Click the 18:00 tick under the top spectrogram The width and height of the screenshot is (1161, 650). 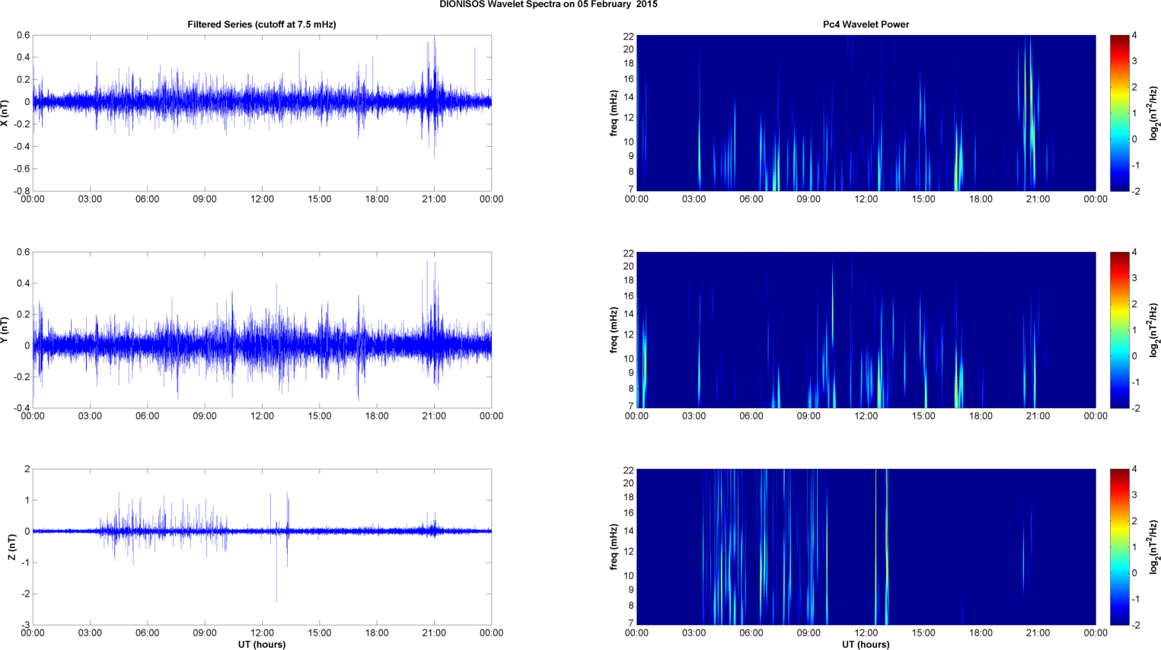pos(981,199)
